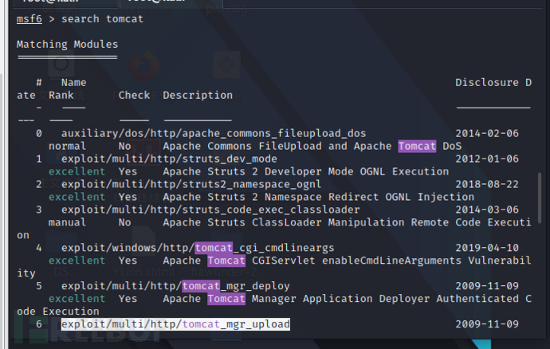Click module exploit/multi/http/struts_dev_mode
This screenshot has width=550, height=349.
click(x=169, y=159)
